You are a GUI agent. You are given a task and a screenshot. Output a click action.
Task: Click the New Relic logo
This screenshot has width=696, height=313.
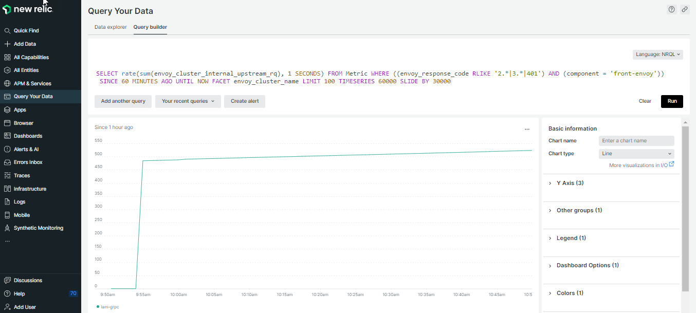coord(28,9)
